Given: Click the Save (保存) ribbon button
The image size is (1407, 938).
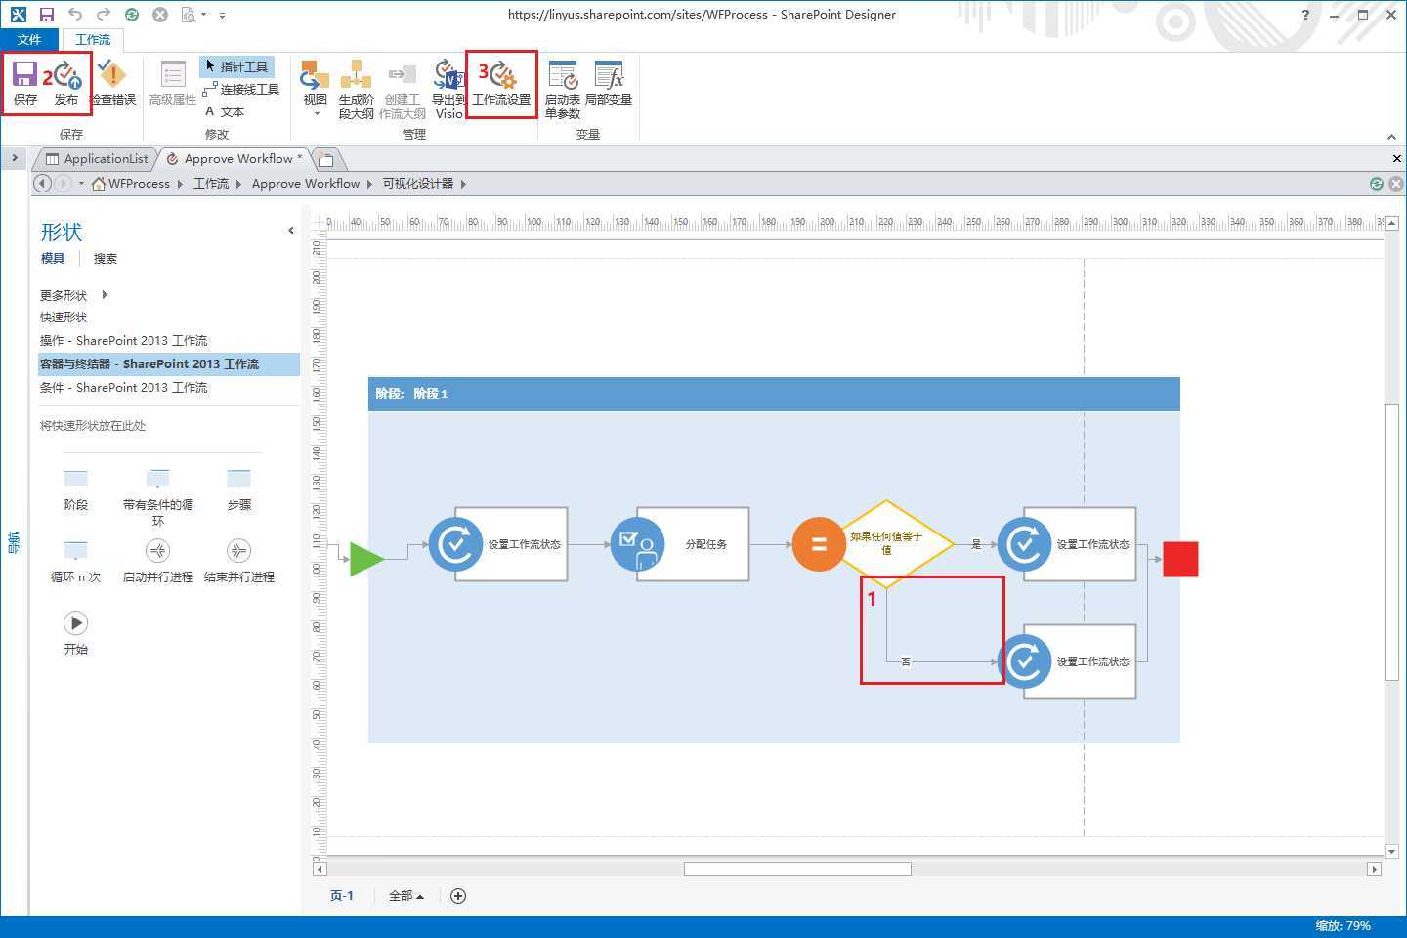Looking at the screenshot, I should 24,83.
